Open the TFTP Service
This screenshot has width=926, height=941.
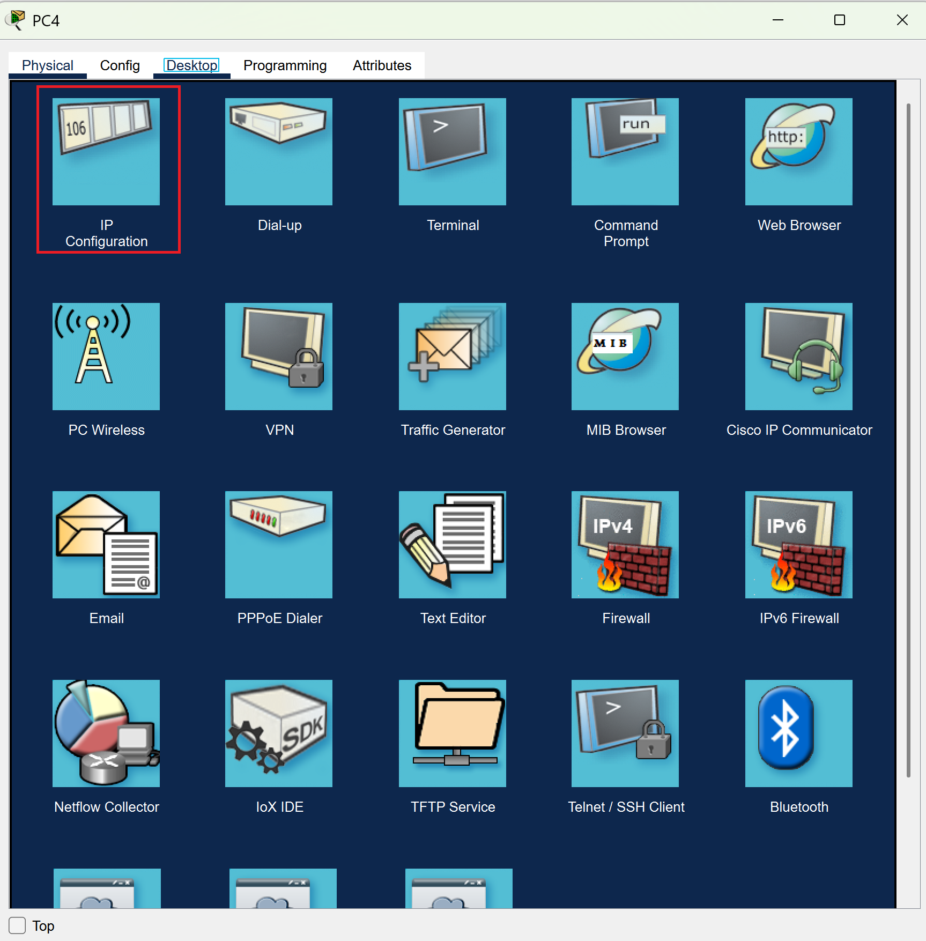click(x=453, y=733)
